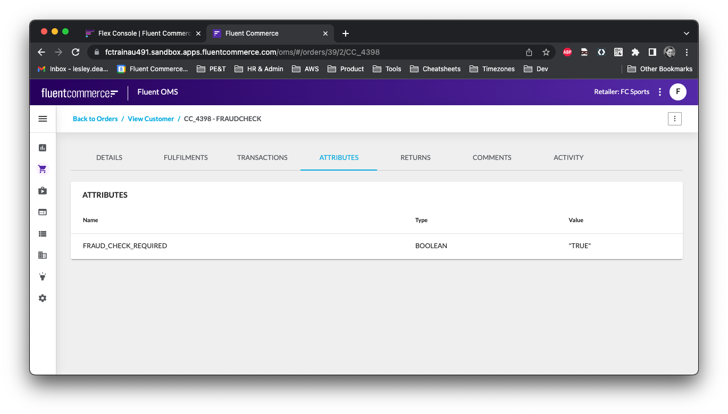This screenshot has height=414, width=728.
Task: Open the Cheatsheets bookmarks folder
Action: (435, 69)
